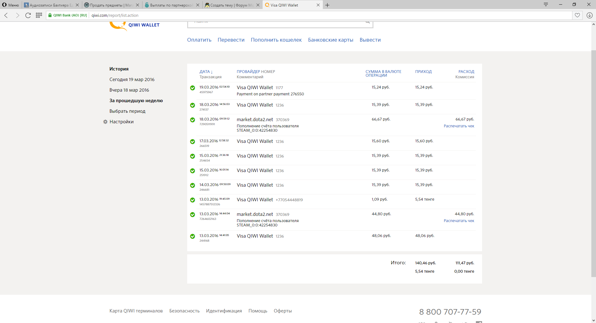
Task: Click РАСХОД column header
Action: 466,72
